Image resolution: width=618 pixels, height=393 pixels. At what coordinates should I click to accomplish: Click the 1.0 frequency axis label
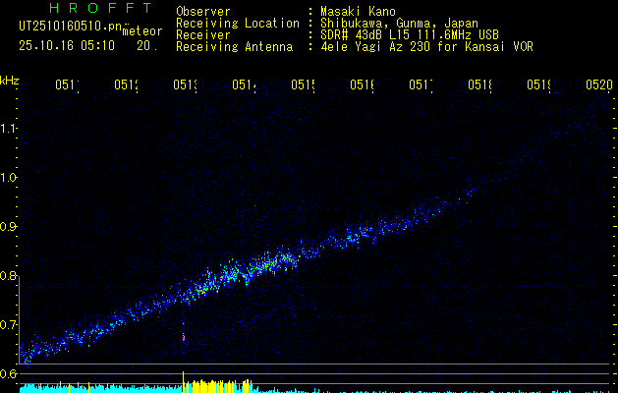[x=9, y=178]
